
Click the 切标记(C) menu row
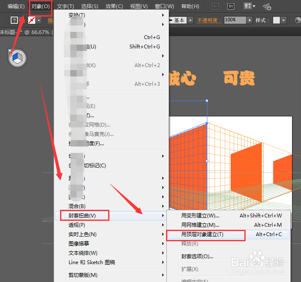(x=112, y=166)
